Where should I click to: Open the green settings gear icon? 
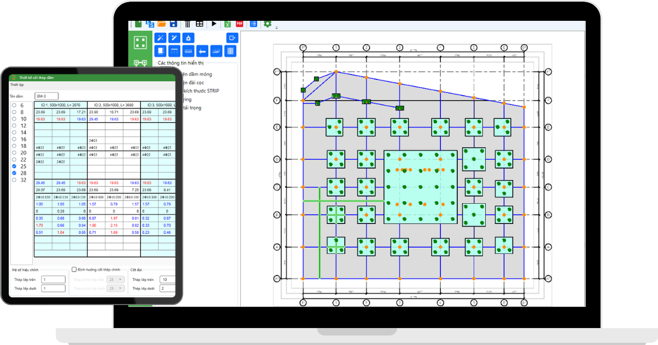(268, 24)
